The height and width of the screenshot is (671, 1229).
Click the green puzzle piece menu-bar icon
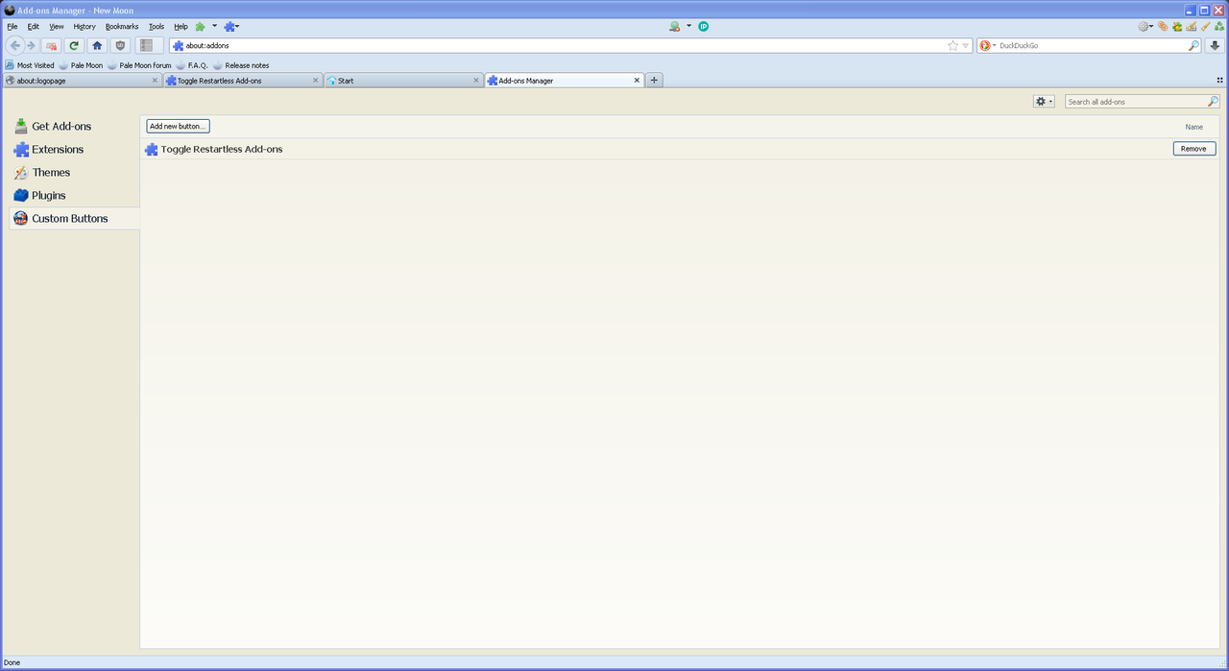[200, 26]
